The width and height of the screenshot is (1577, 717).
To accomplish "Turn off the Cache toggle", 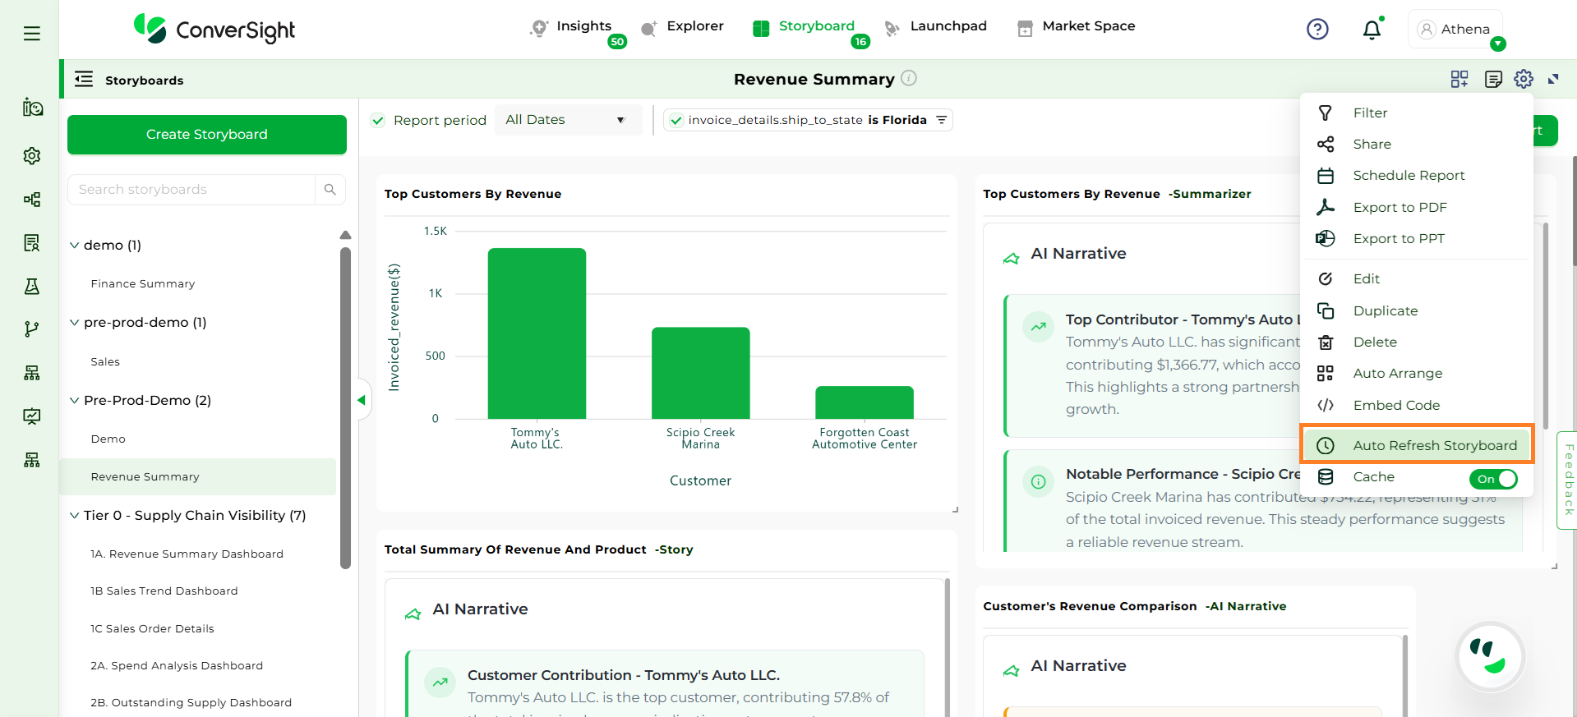I will click(1494, 479).
